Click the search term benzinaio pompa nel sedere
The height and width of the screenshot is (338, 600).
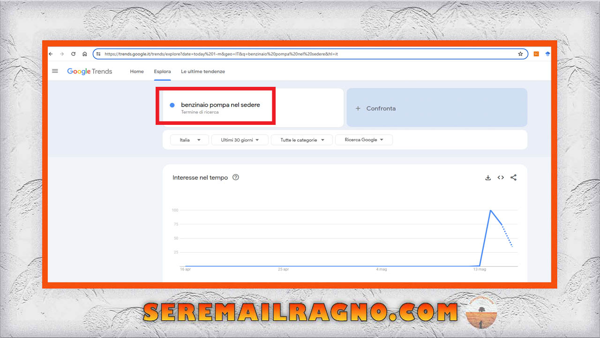click(220, 105)
